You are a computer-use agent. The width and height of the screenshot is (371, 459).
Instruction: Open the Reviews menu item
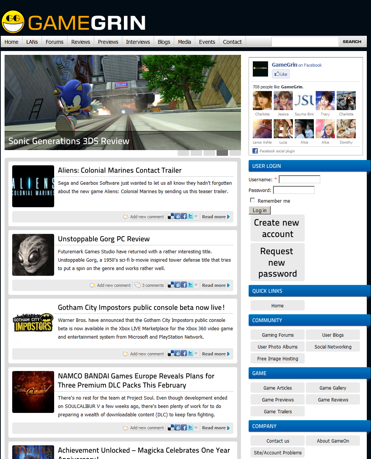point(80,42)
